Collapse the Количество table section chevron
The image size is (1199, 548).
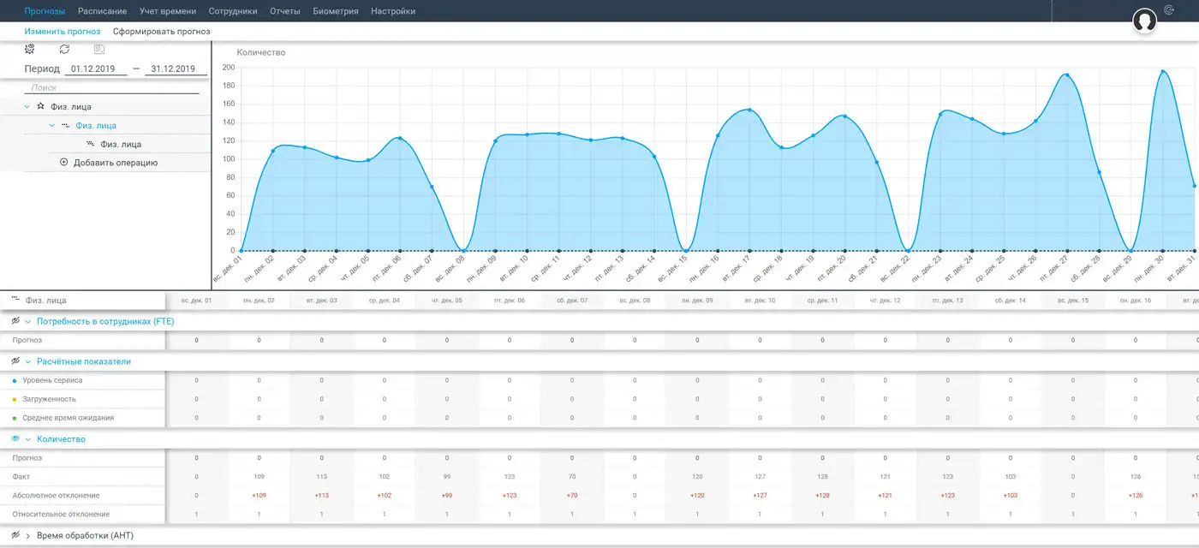pyautogui.click(x=28, y=439)
